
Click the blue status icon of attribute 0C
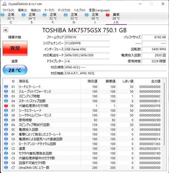tap(6, 129)
